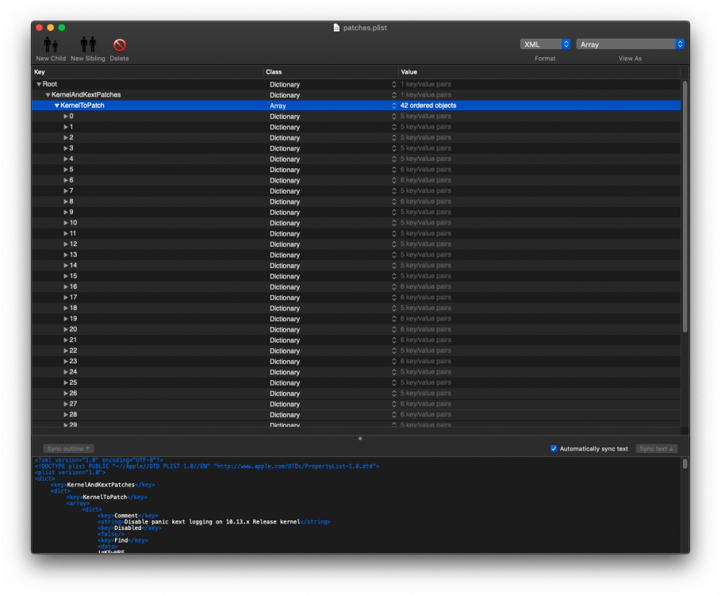Expand item 28 disclosure triangle
This screenshot has width=721, height=595.
pos(66,415)
